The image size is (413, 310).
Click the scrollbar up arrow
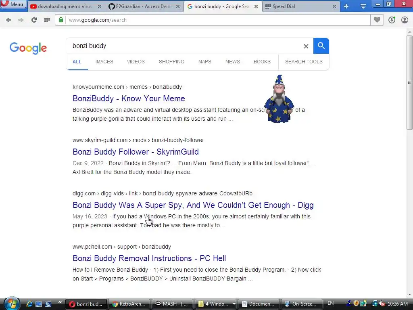409,32
